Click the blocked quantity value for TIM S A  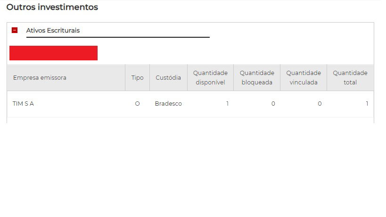point(273,104)
